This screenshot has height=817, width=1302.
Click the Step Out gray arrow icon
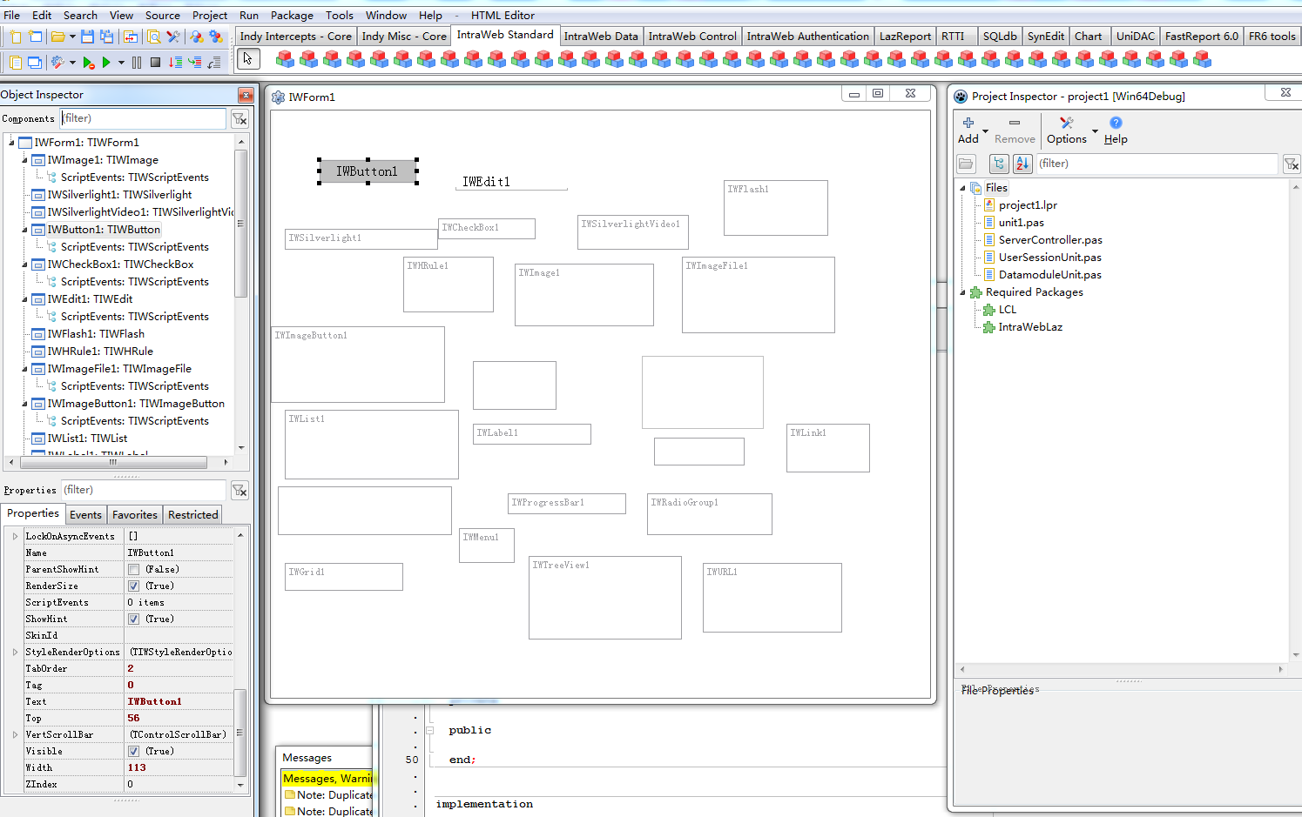[x=213, y=62]
